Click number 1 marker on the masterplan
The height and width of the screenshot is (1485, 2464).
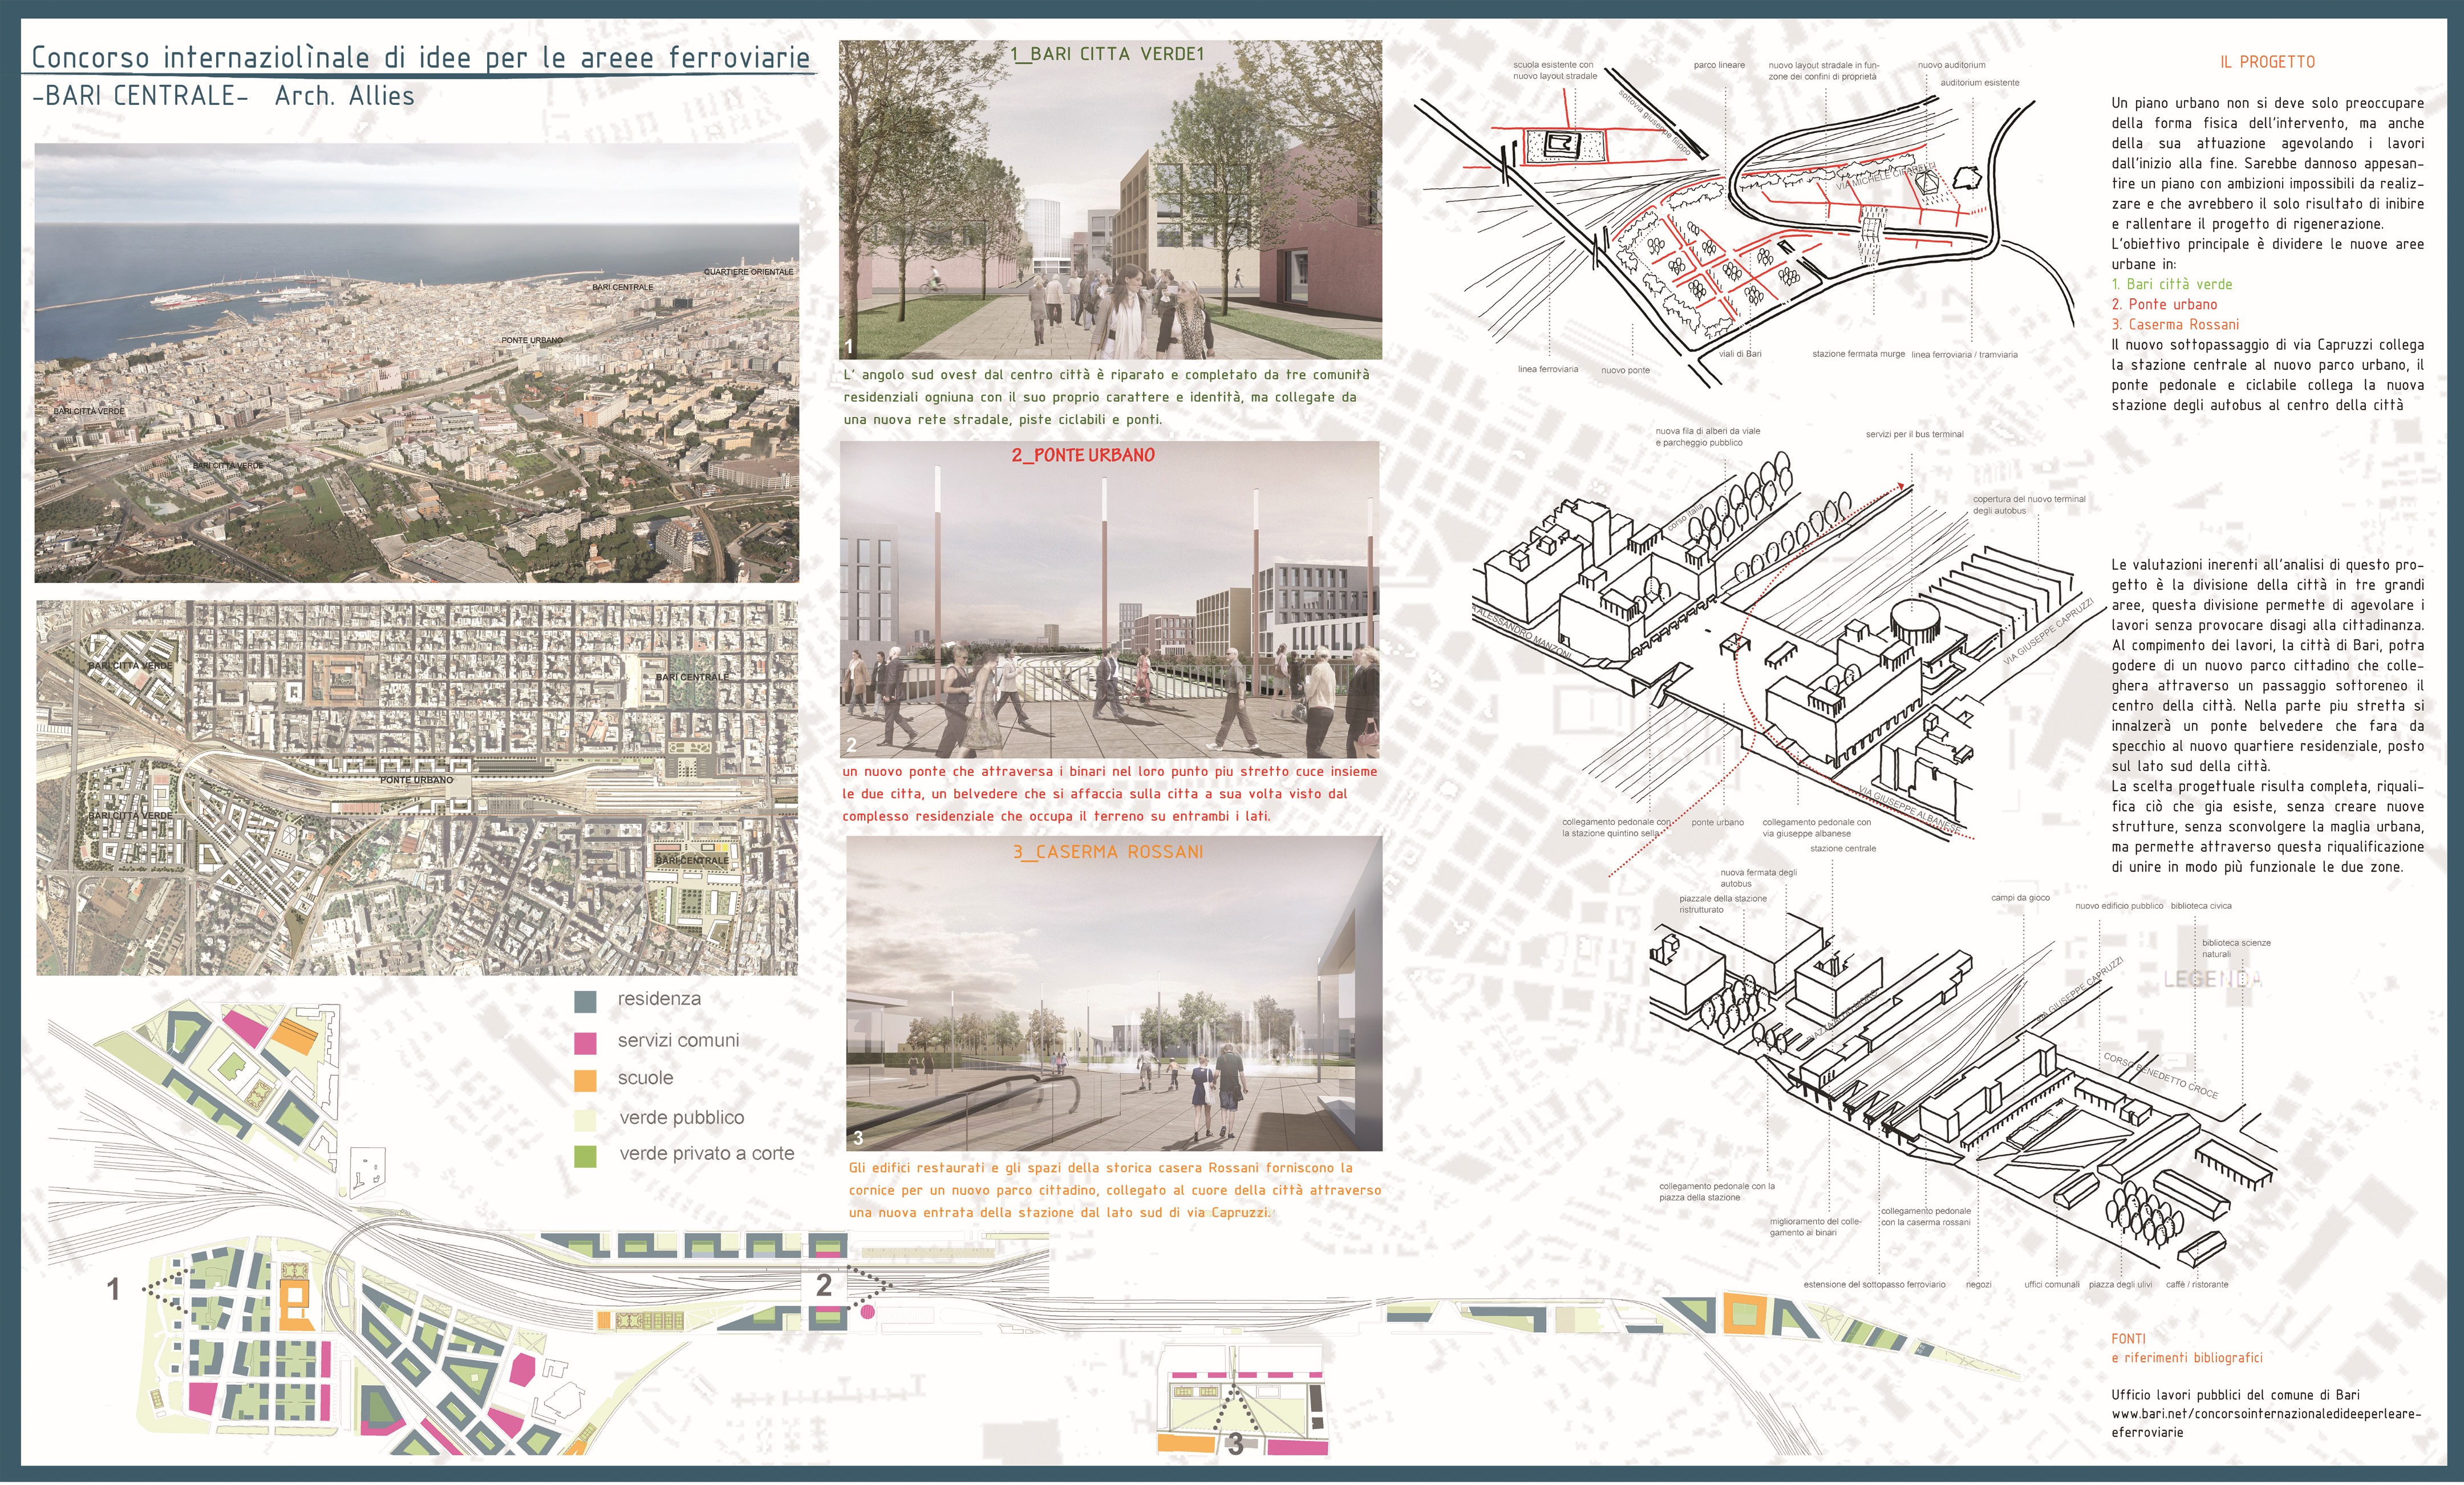[113, 1289]
